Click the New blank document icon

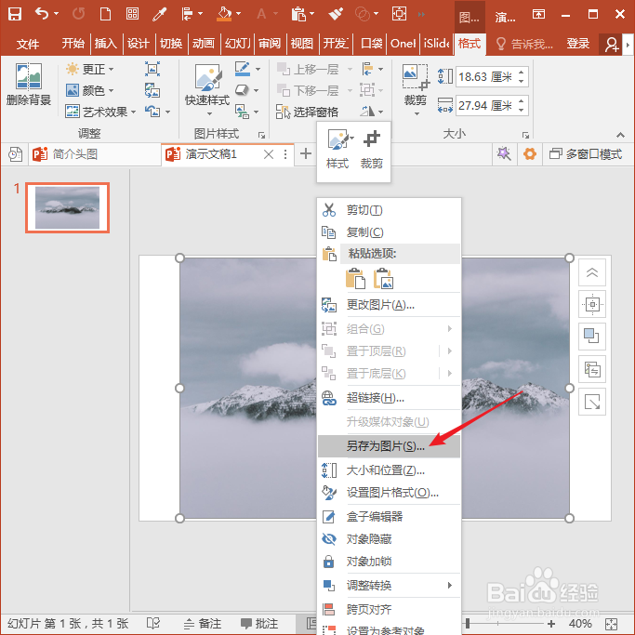click(105, 14)
